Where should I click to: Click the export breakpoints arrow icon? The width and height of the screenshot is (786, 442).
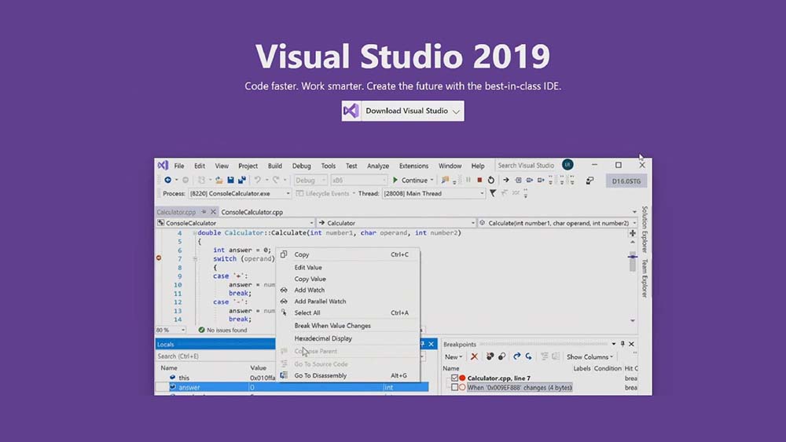pos(517,356)
